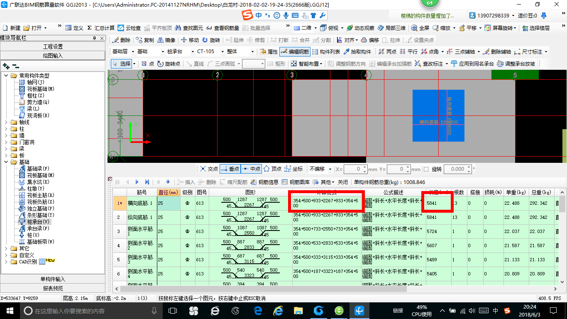Click the 插入 insert row button
This screenshot has width=567, height=319.
tap(186, 182)
